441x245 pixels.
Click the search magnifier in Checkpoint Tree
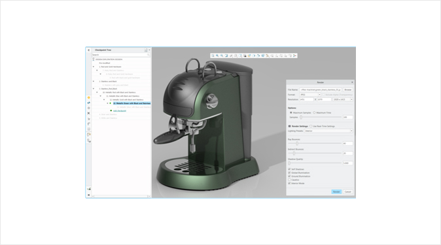pos(149,55)
